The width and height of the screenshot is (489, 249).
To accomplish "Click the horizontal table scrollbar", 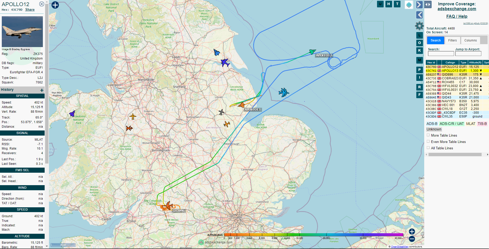I will [455, 155].
